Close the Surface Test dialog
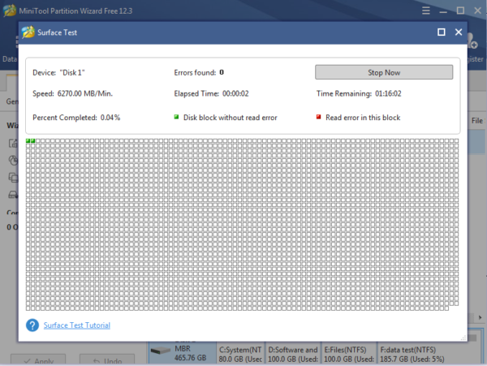Image resolution: width=487 pixels, height=366 pixels. click(459, 32)
